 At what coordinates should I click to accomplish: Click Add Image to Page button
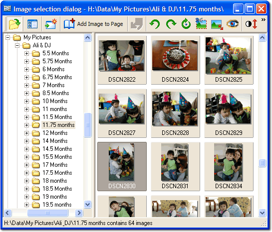[x=94, y=24]
